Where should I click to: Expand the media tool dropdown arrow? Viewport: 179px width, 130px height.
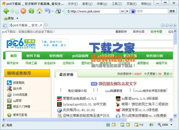pyautogui.click(x=63, y=11)
